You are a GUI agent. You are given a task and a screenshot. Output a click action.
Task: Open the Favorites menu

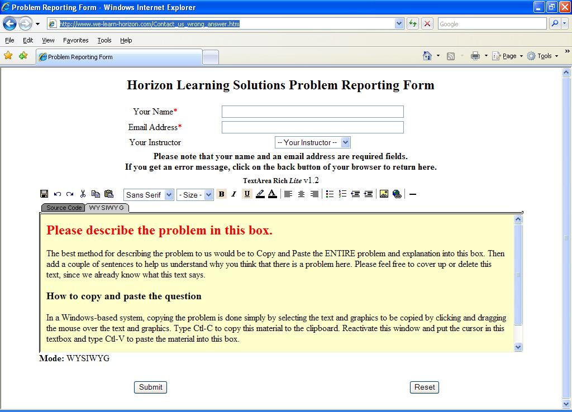click(76, 40)
